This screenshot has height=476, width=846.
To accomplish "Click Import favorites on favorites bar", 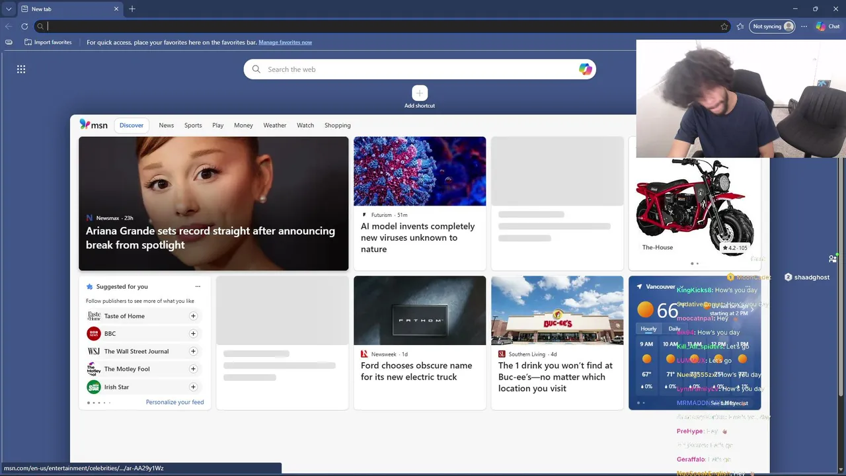I will click(x=48, y=42).
